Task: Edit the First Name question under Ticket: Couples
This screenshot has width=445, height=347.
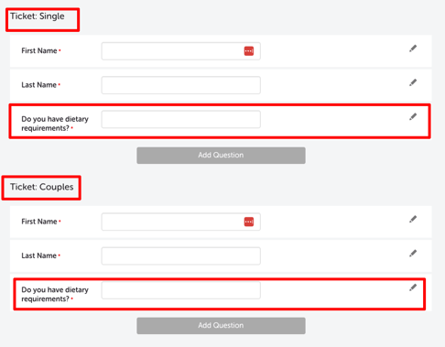Action: (x=413, y=219)
